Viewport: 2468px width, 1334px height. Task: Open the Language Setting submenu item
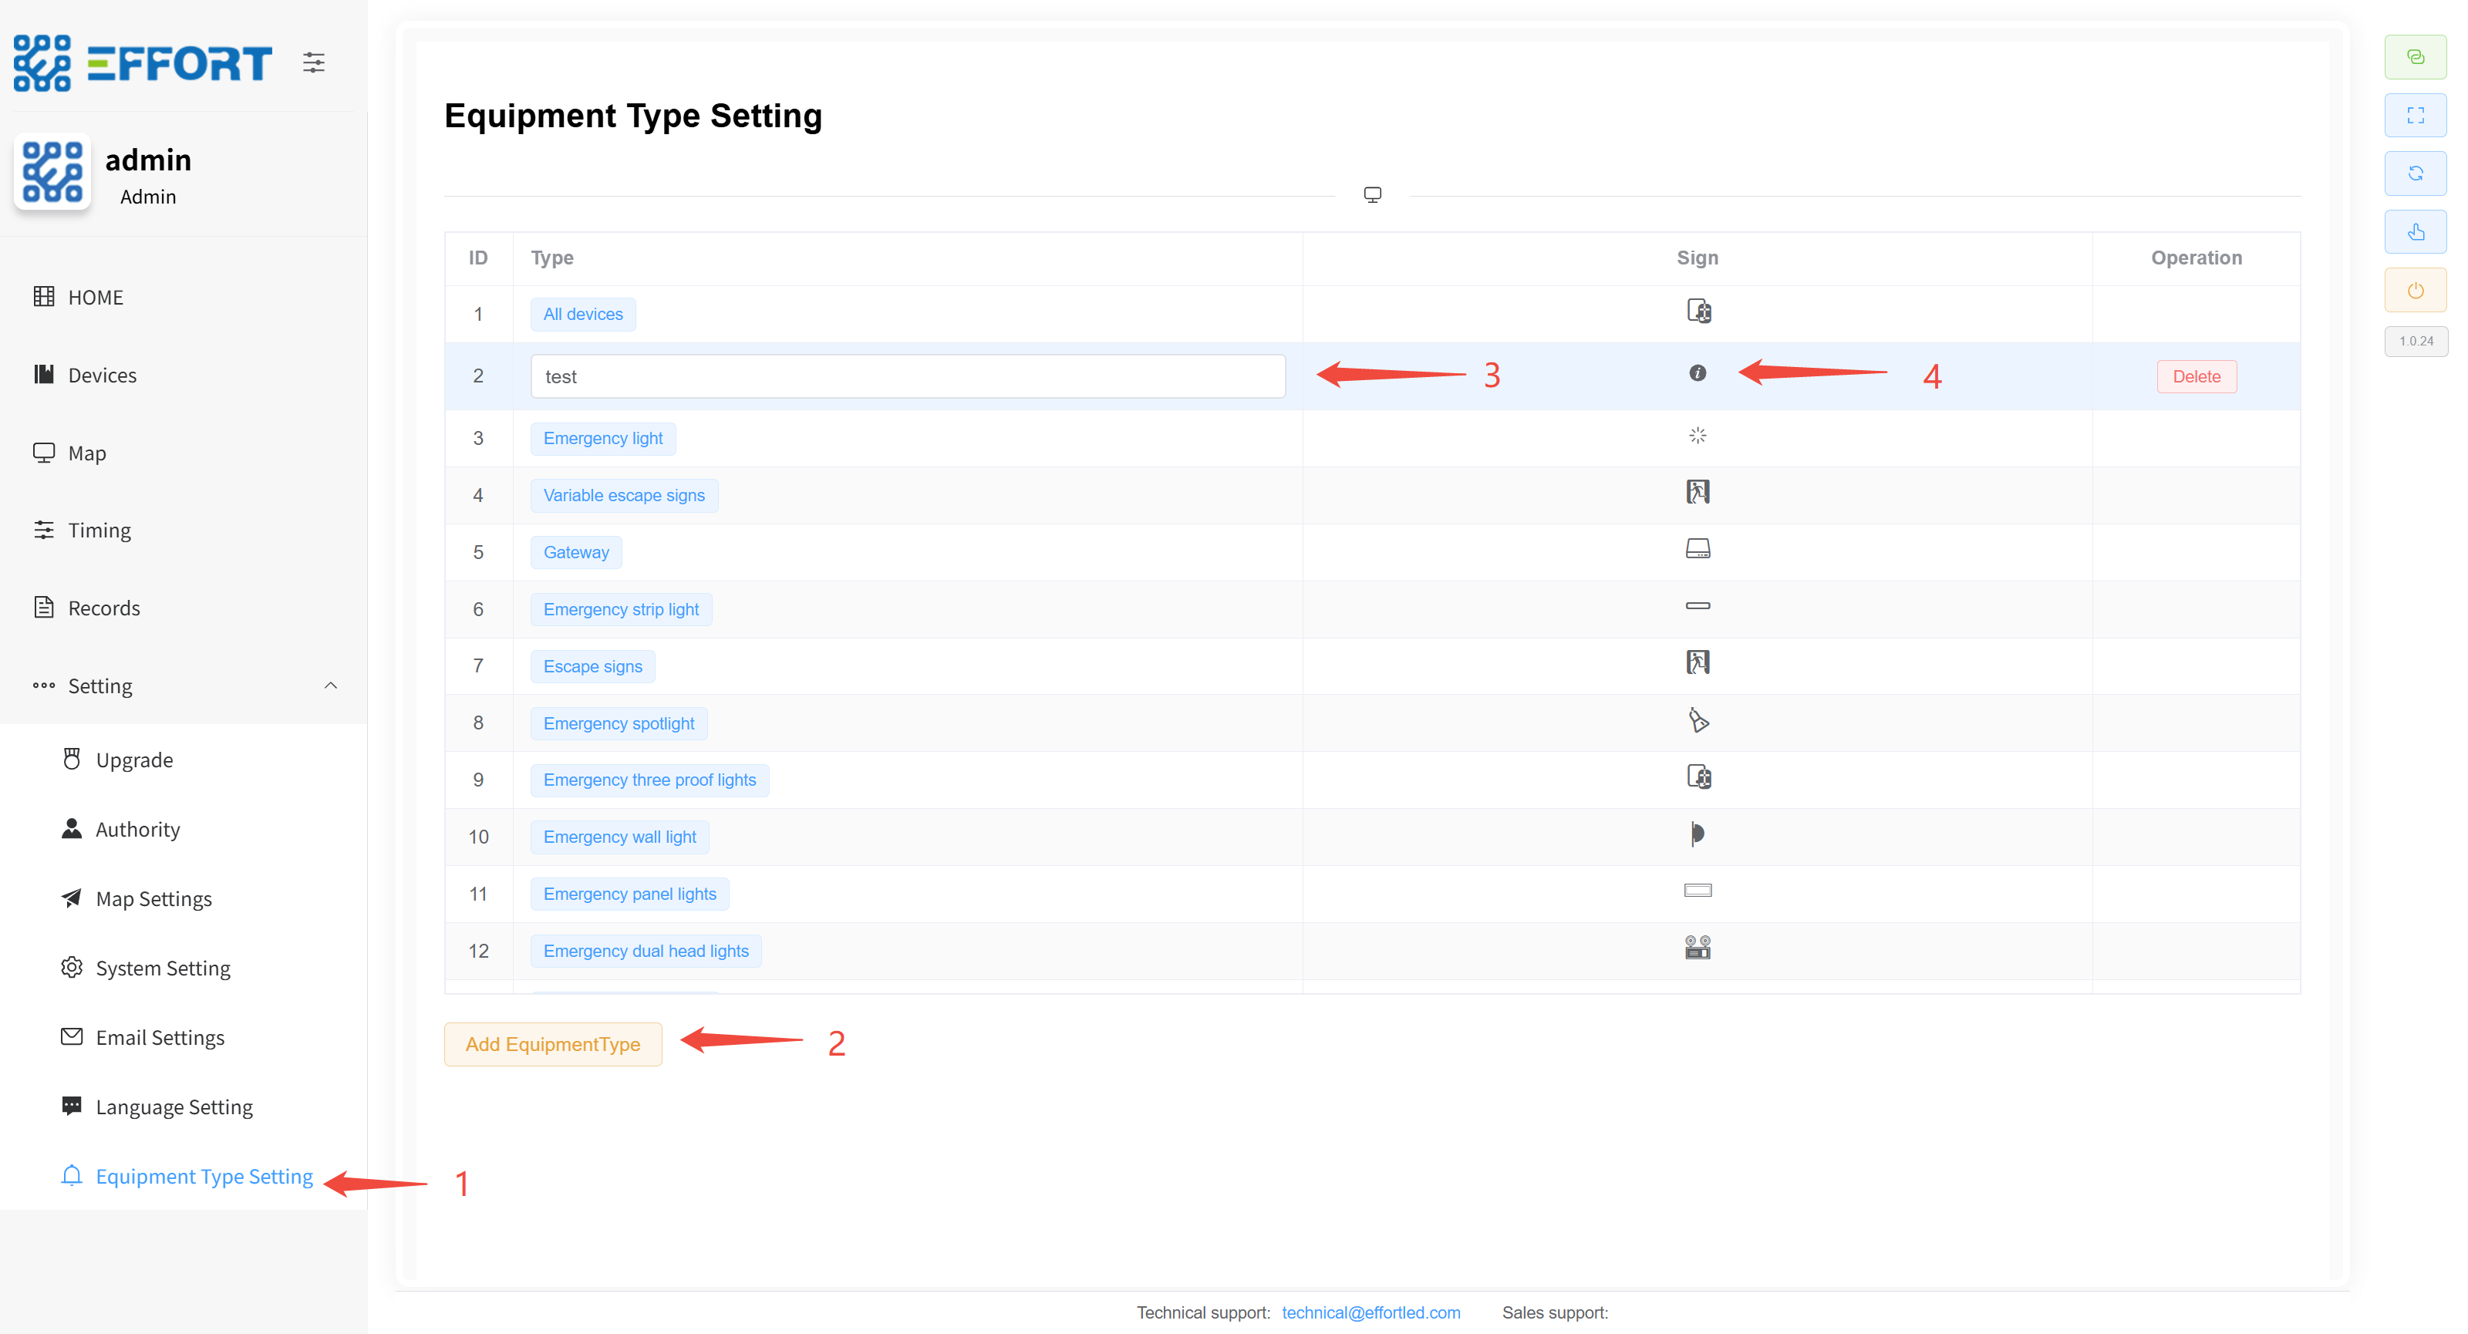click(174, 1107)
